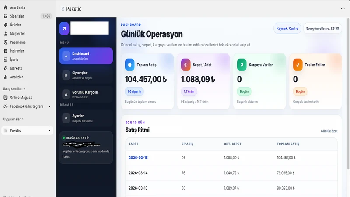Click the Ürünler tag icon
This screenshot has width=350, height=197.
pyautogui.click(x=6, y=25)
